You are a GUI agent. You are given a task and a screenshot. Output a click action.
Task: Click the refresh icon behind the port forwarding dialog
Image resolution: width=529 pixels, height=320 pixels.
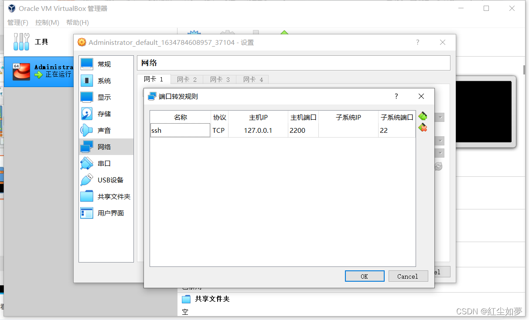coord(438,166)
